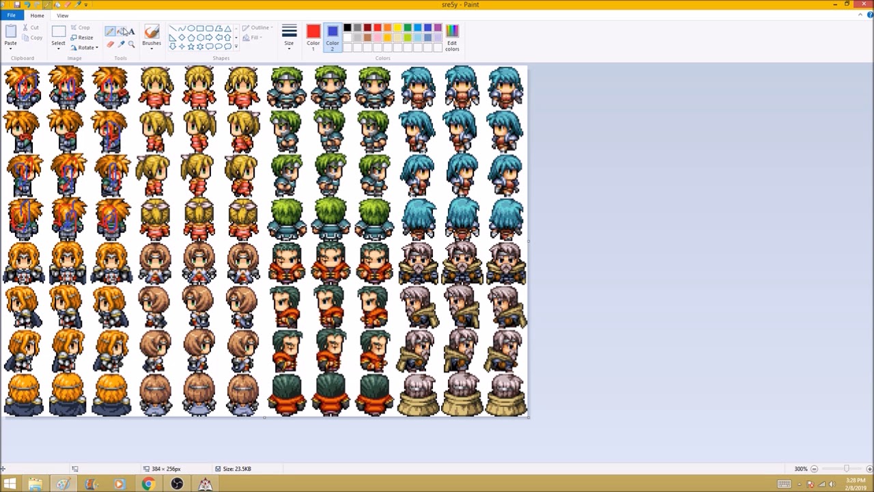874x492 pixels.
Task: Open Google Chrome from the taskbar
Action: point(147,484)
